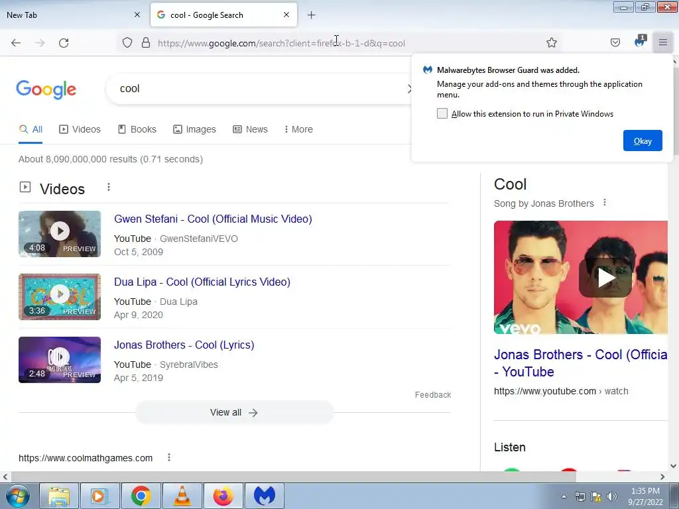Launch Windows Media Player from taskbar
Screen dimensions: 679x509
pos(99,496)
